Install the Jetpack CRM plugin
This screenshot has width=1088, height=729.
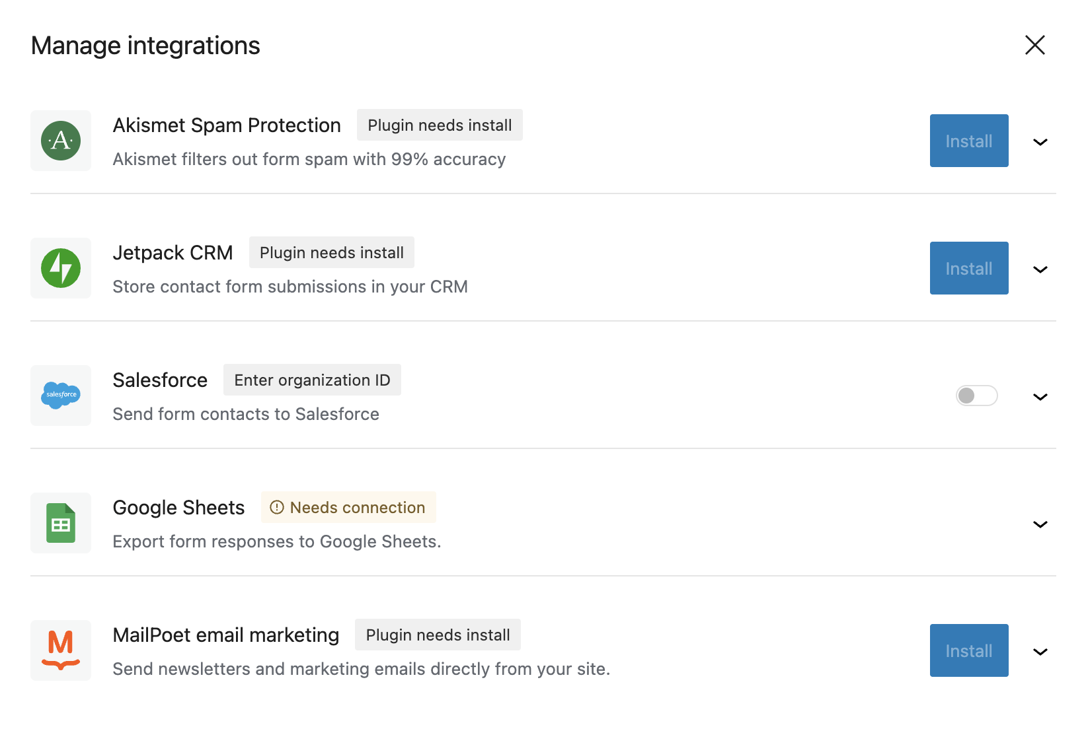968,268
